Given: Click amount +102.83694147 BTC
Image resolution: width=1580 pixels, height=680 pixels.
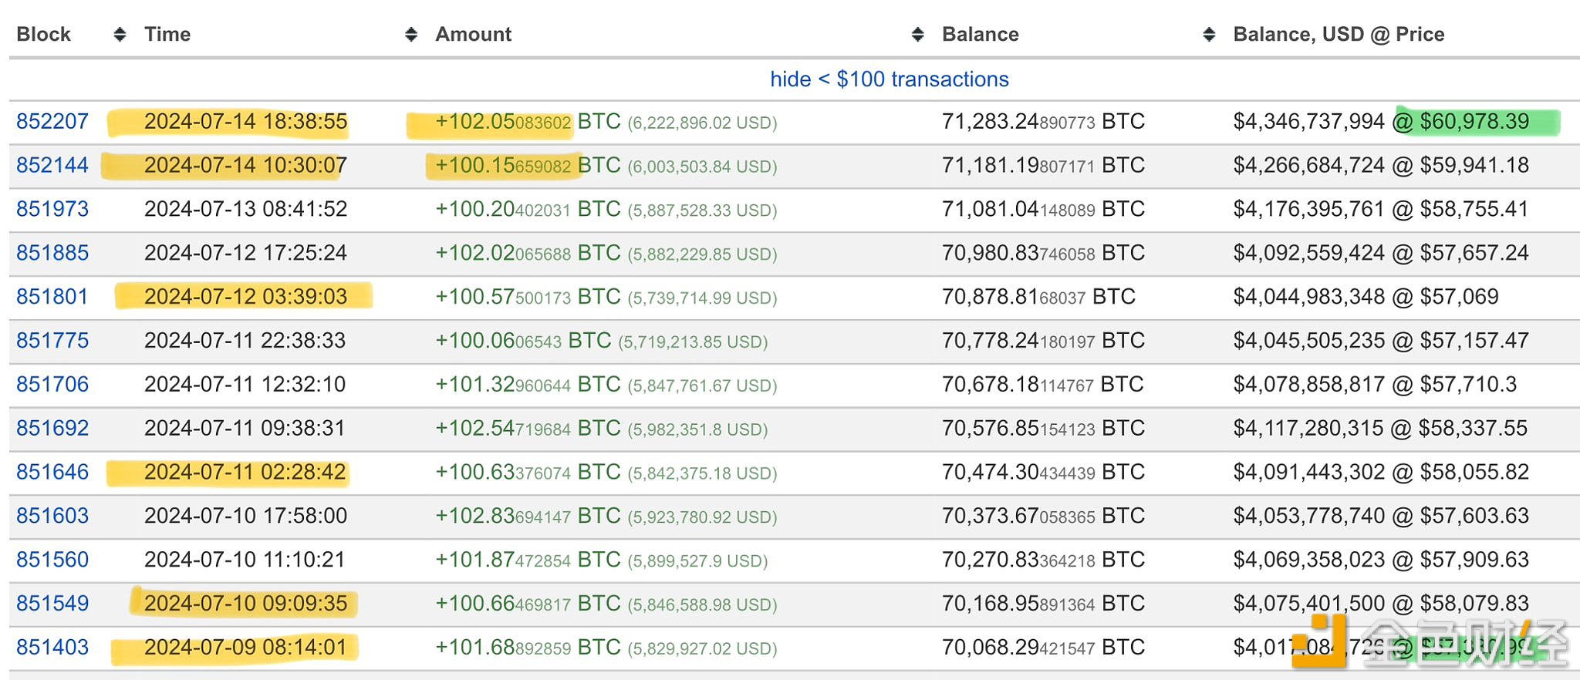Looking at the screenshot, I should click(528, 517).
